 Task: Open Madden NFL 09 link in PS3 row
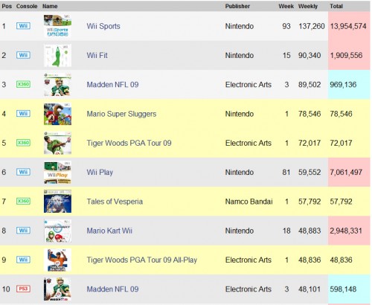[x=112, y=289]
